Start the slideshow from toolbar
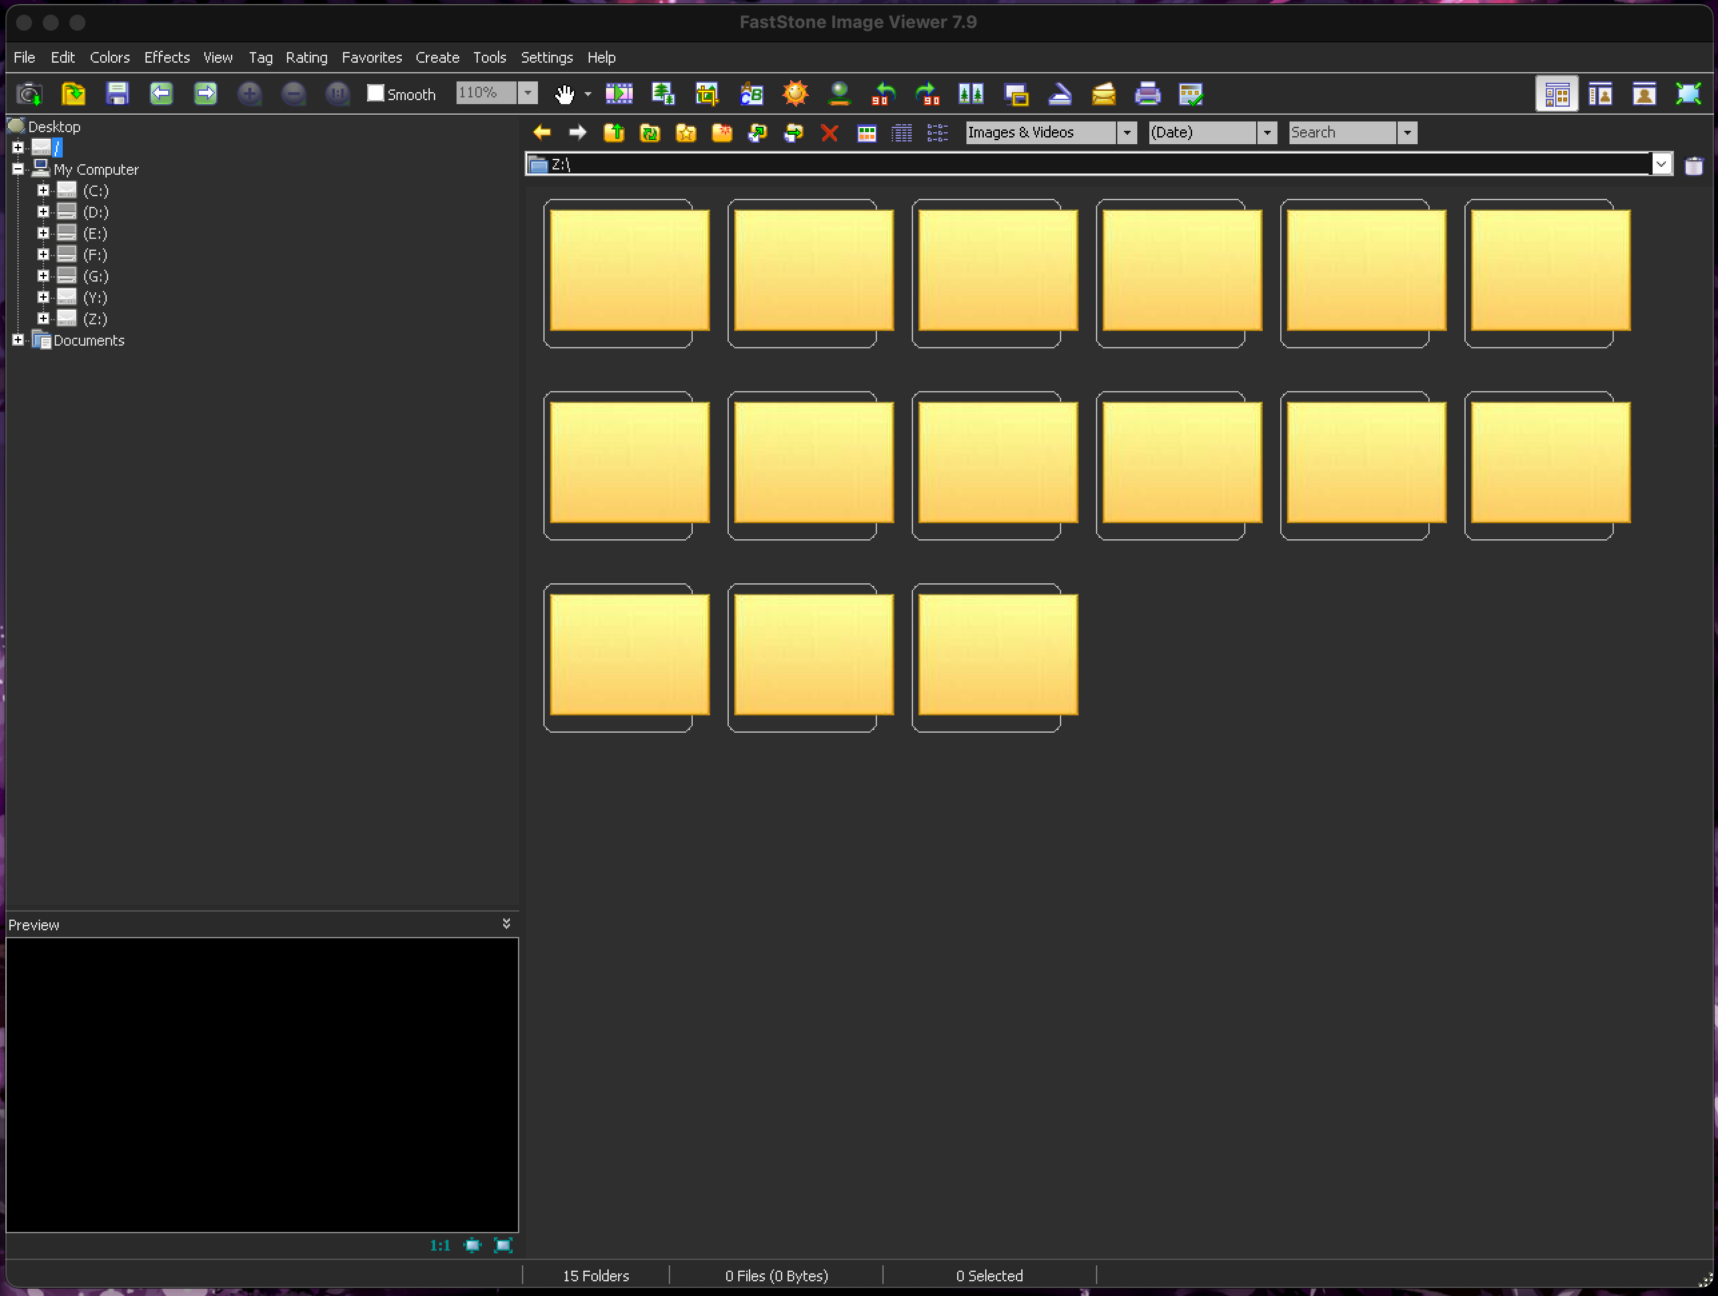The height and width of the screenshot is (1296, 1718). point(619,94)
